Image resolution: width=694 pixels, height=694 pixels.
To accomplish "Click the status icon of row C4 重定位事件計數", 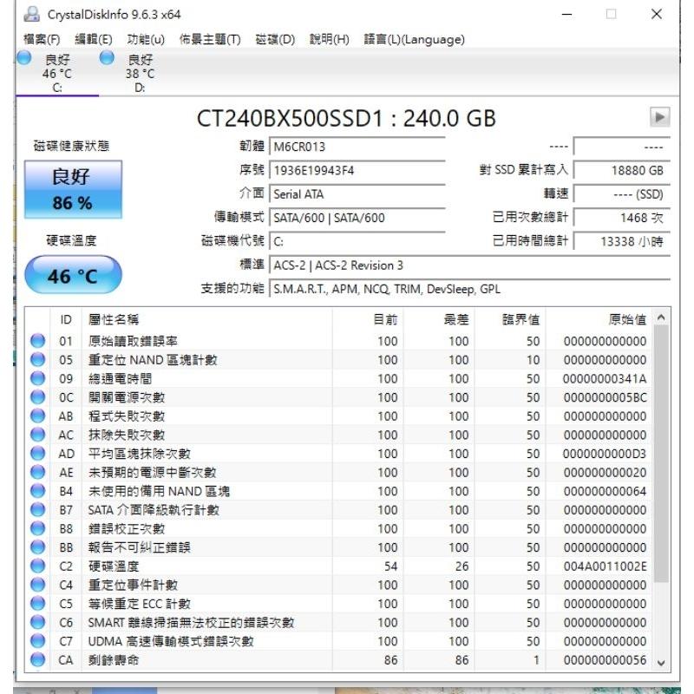I will (37, 585).
